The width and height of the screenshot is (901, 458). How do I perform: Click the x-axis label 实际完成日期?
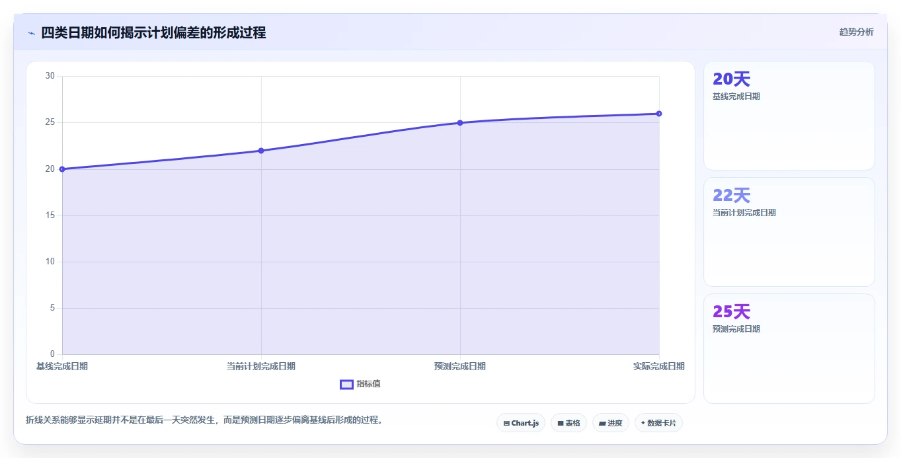click(659, 366)
